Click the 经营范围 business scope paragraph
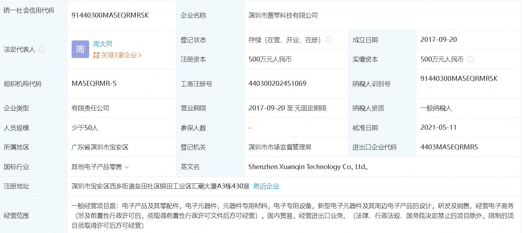The width and height of the screenshot is (524, 233). [293, 216]
